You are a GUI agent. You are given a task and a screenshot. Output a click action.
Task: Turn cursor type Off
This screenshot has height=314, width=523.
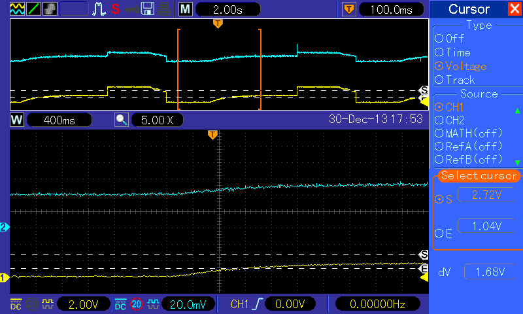(449, 39)
